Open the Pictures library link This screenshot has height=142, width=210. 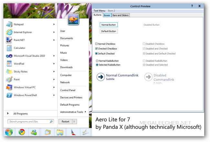[x=65, y=45]
